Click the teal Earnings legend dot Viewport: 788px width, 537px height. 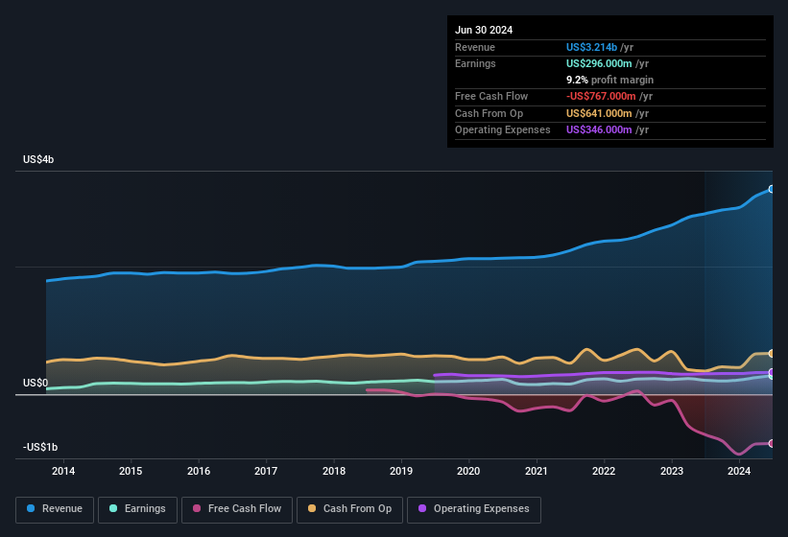pyautogui.click(x=113, y=509)
